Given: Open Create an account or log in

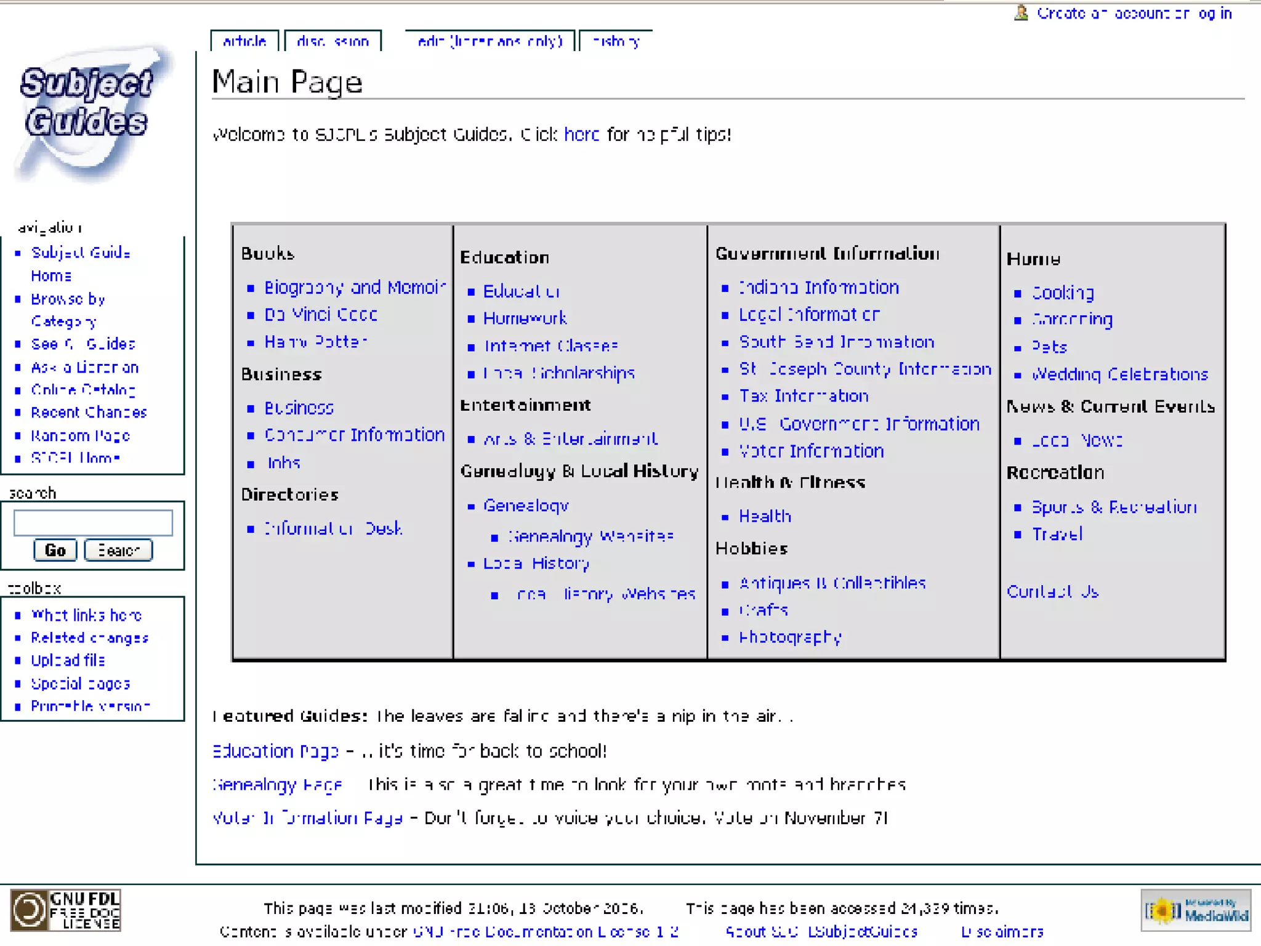Looking at the screenshot, I should (x=1134, y=13).
